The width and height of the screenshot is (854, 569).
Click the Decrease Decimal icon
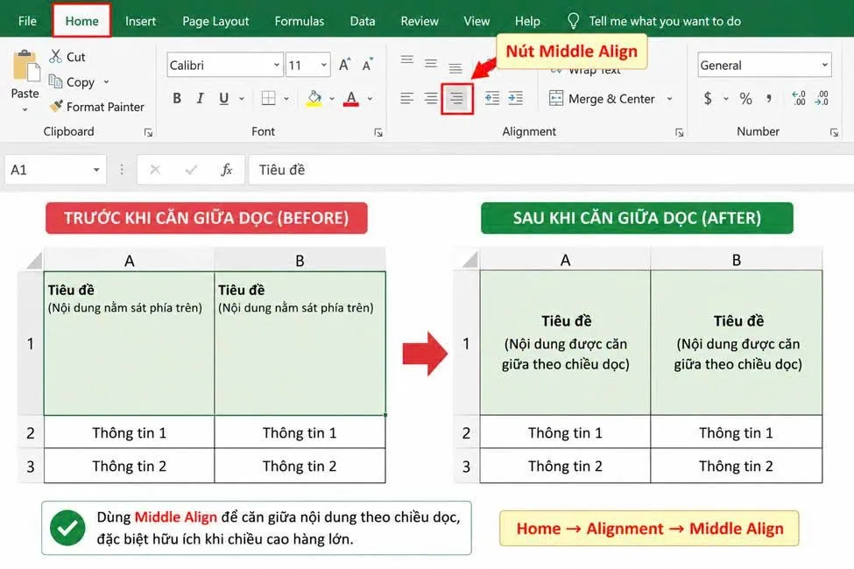tap(822, 99)
